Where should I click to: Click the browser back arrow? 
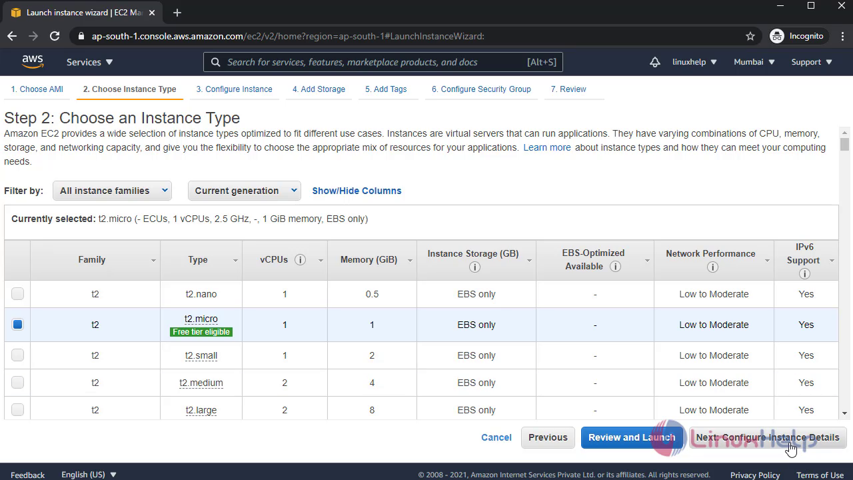[12, 36]
